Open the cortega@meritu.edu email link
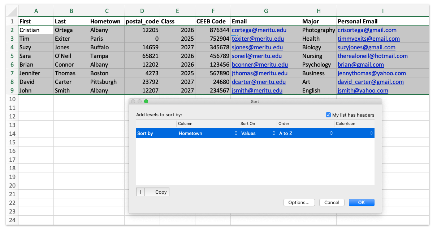The height and width of the screenshot is (234, 437). click(259, 30)
